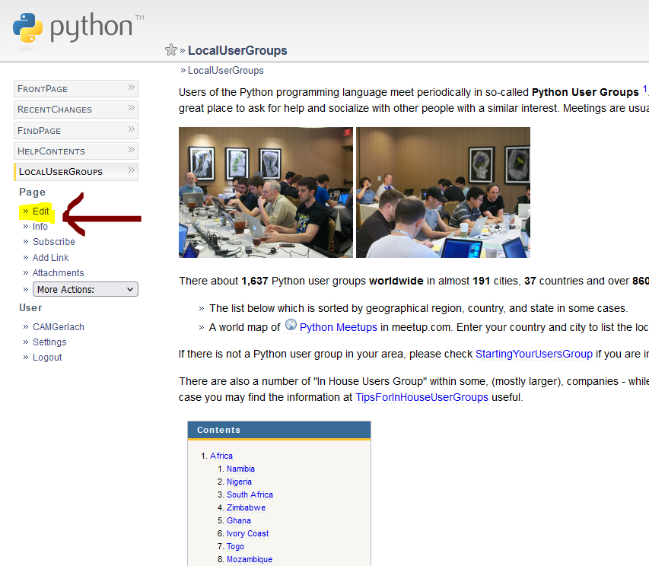Image resolution: width=649 pixels, height=566 pixels.
Task: Open the page Info link
Action: (40, 227)
